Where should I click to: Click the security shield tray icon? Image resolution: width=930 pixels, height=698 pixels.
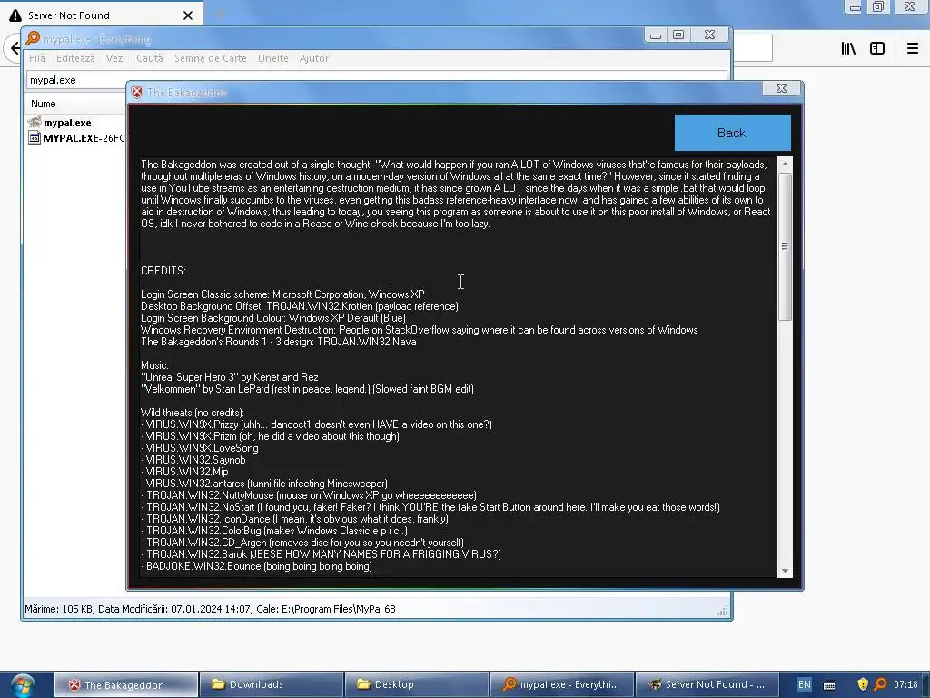click(x=863, y=684)
